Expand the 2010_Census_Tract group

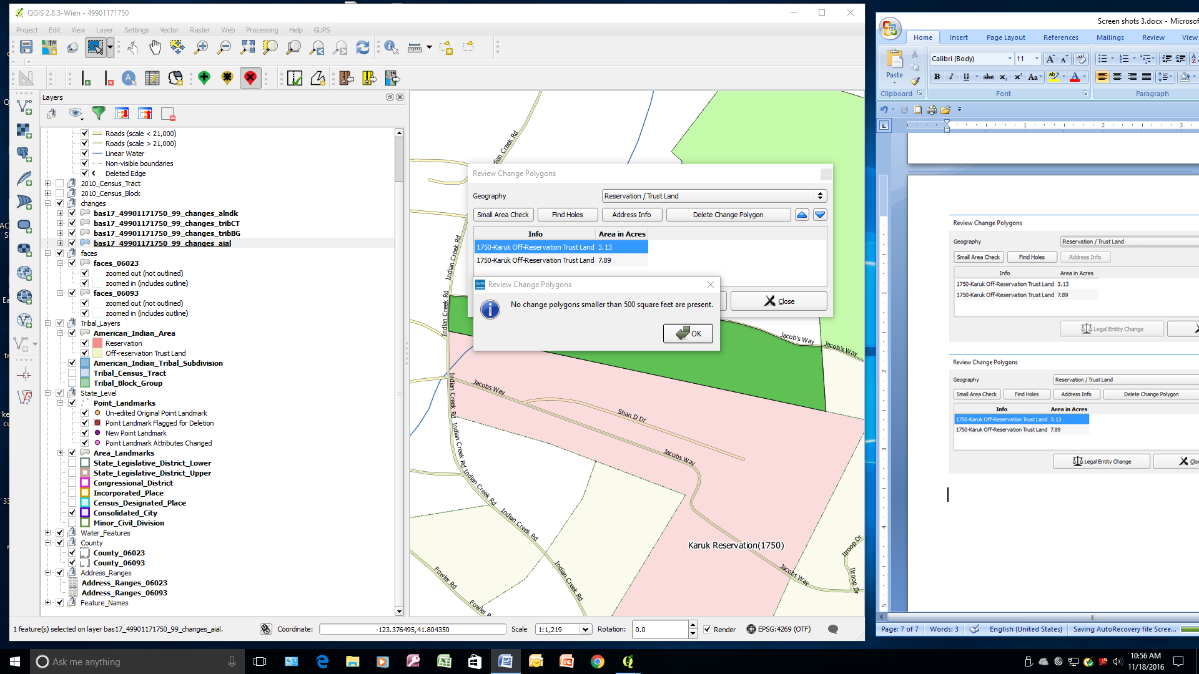click(x=48, y=183)
